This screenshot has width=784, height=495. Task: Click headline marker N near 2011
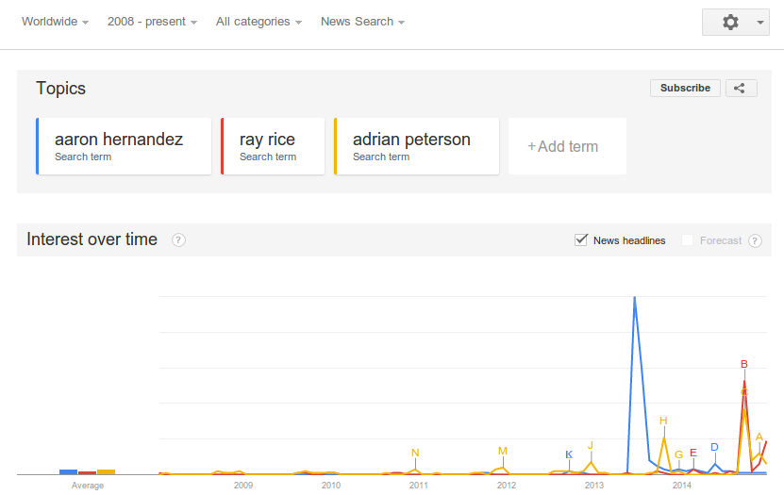415,454
